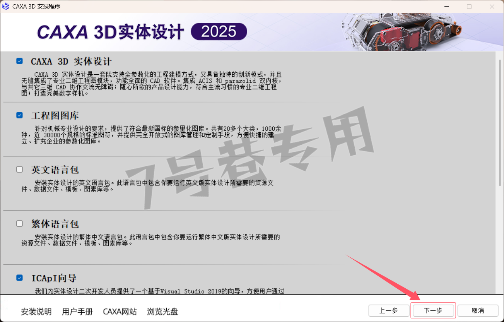The width and height of the screenshot is (504, 322).
Task: Click the CAXA installer title bar icon
Action: click(6, 7)
